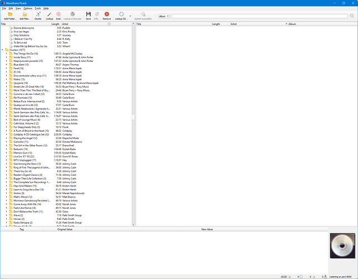Sort left pane by Length column header

coord(55,25)
